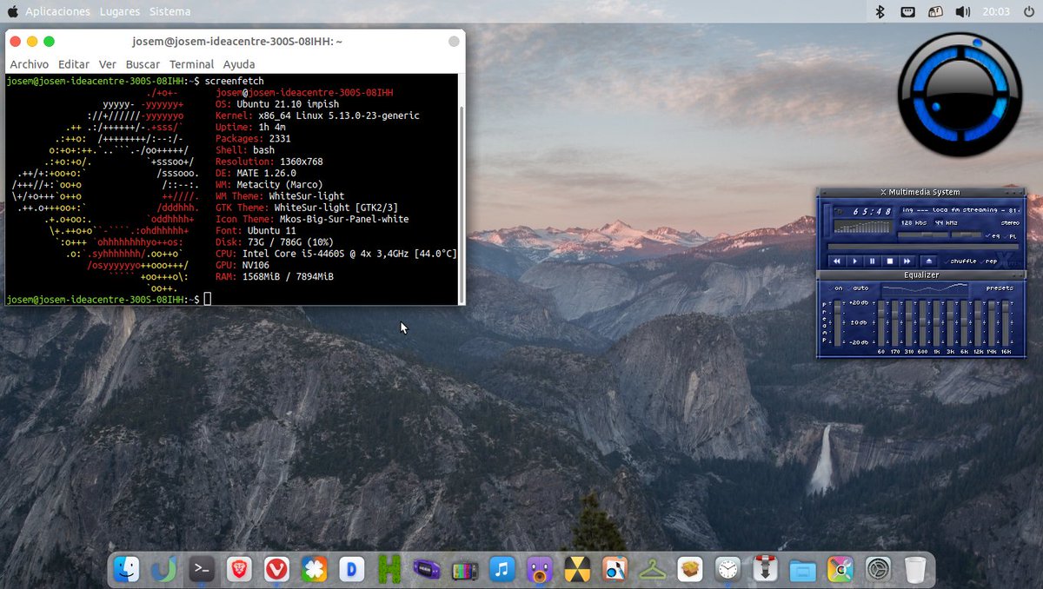Open the terminal Archivo menu

pos(29,64)
